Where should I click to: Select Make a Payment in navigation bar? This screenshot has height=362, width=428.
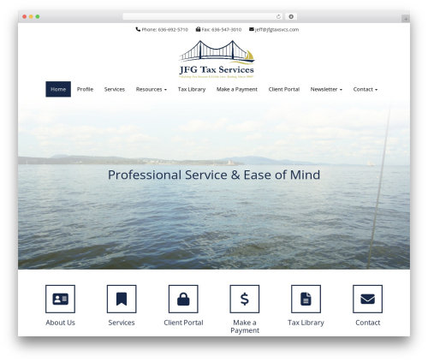237,89
